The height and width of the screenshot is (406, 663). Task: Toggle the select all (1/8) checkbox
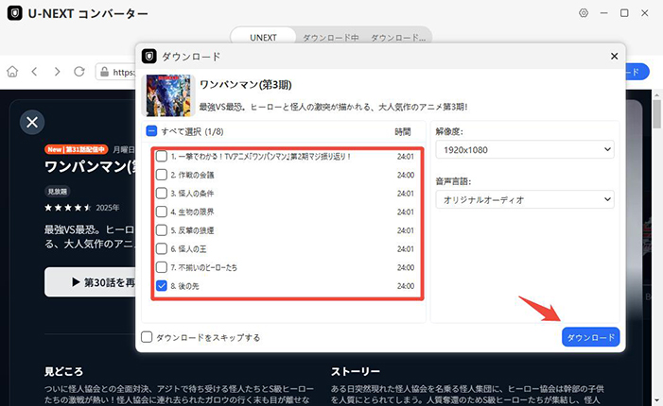[x=151, y=131]
